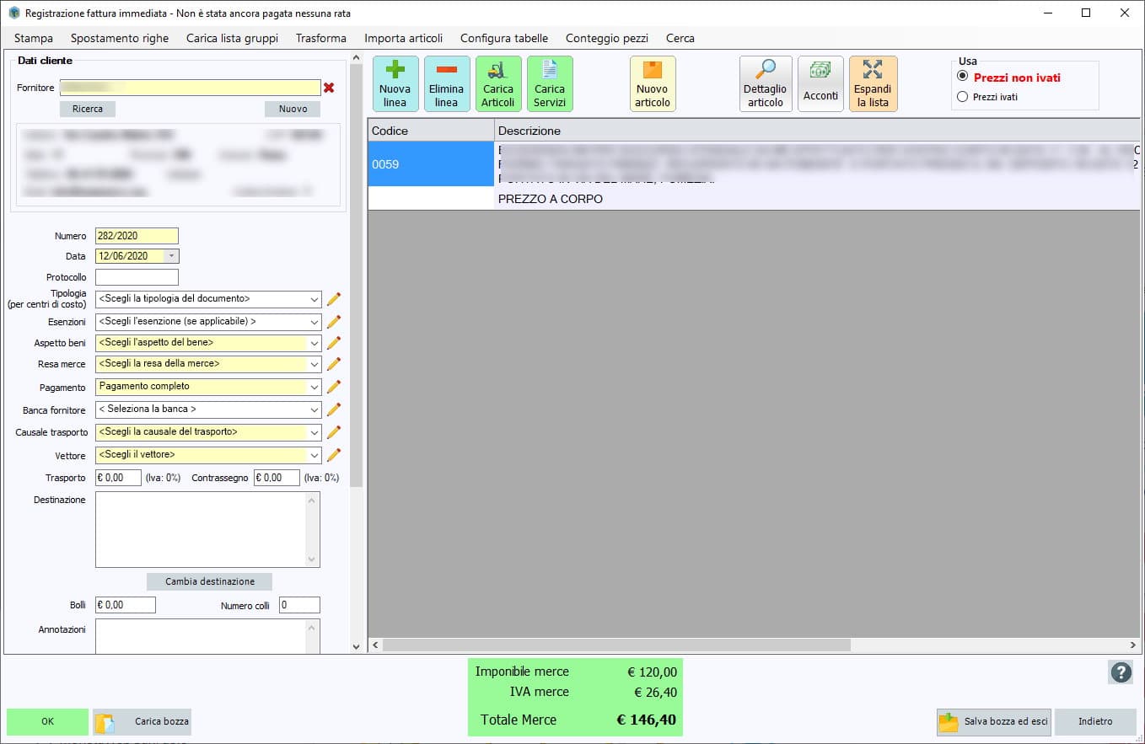Open the Conteggio pezzi menu
The height and width of the screenshot is (744, 1145).
click(607, 38)
